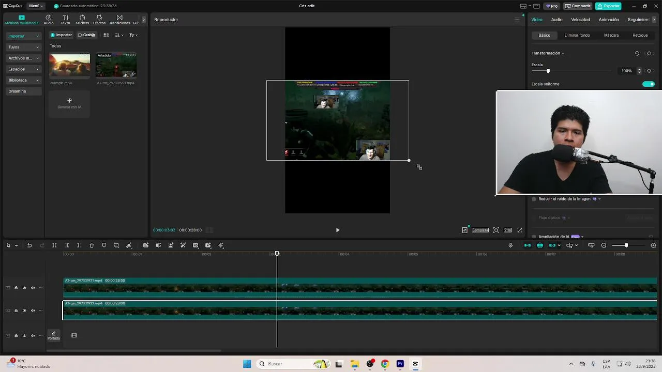Click the Reproductor panel menu icon
This screenshot has width=662, height=372.
pos(517,20)
